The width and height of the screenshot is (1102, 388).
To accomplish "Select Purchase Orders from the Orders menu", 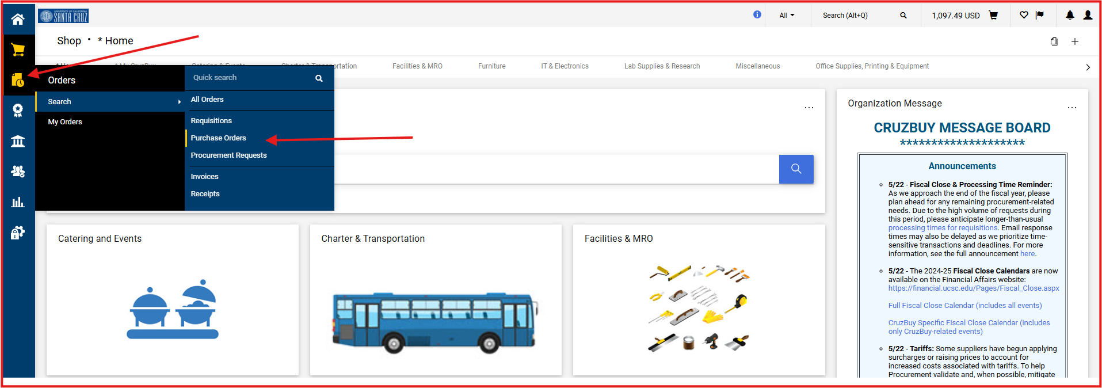I will coord(219,138).
